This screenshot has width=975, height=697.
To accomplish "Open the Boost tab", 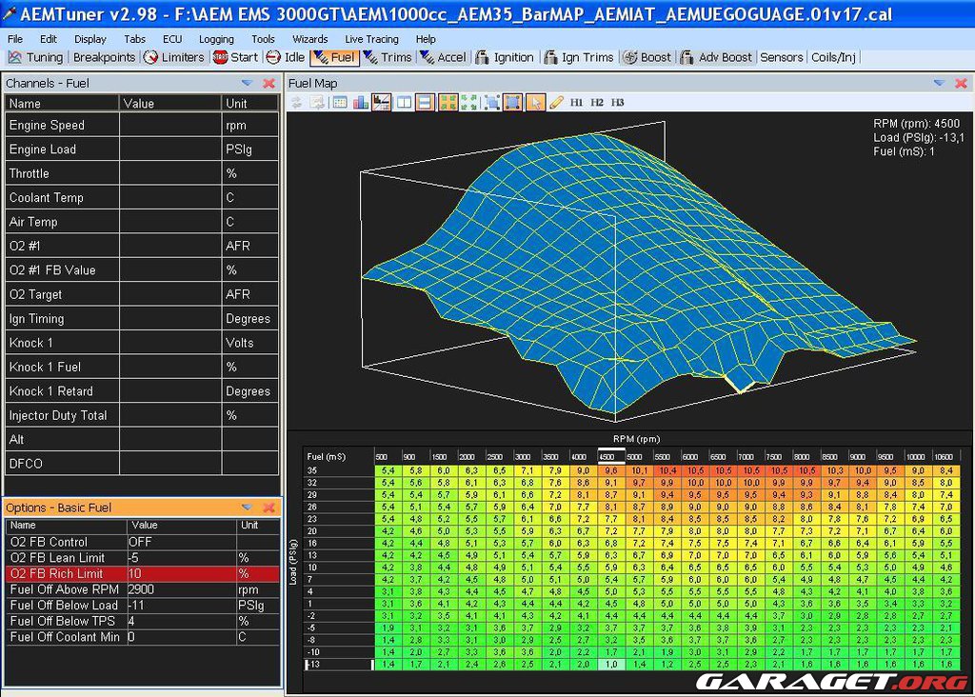I will [x=647, y=58].
